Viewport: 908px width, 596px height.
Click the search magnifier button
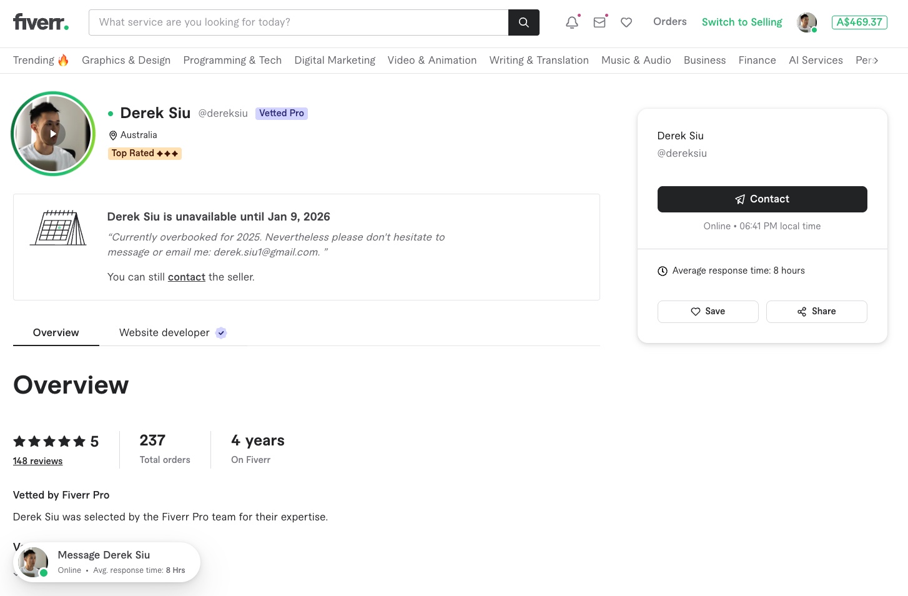tap(524, 22)
